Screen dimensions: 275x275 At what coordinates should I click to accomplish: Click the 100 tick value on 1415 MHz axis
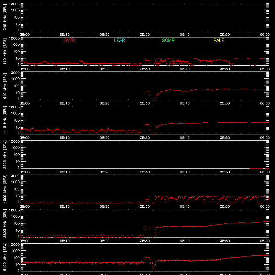(16, 120)
